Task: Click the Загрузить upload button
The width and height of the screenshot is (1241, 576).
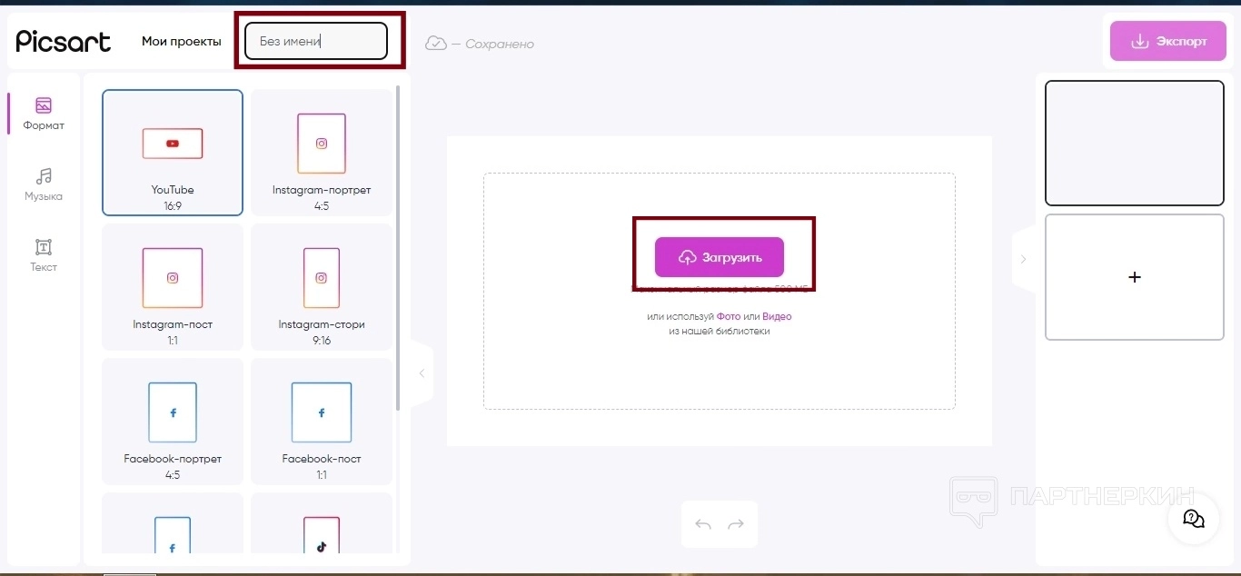Action: [720, 257]
